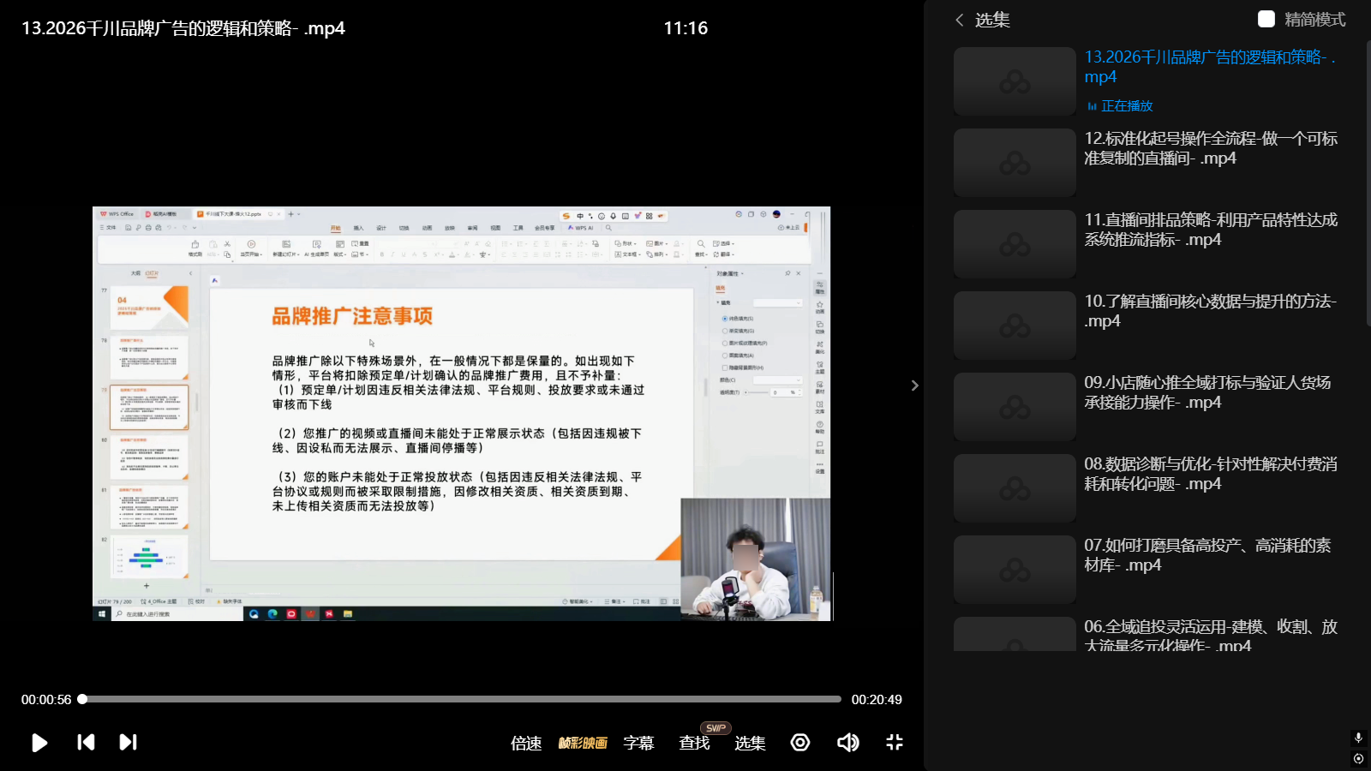Click the current time 00:00:56
Screen dimensions: 1371x771
pyautogui.click(x=46, y=700)
